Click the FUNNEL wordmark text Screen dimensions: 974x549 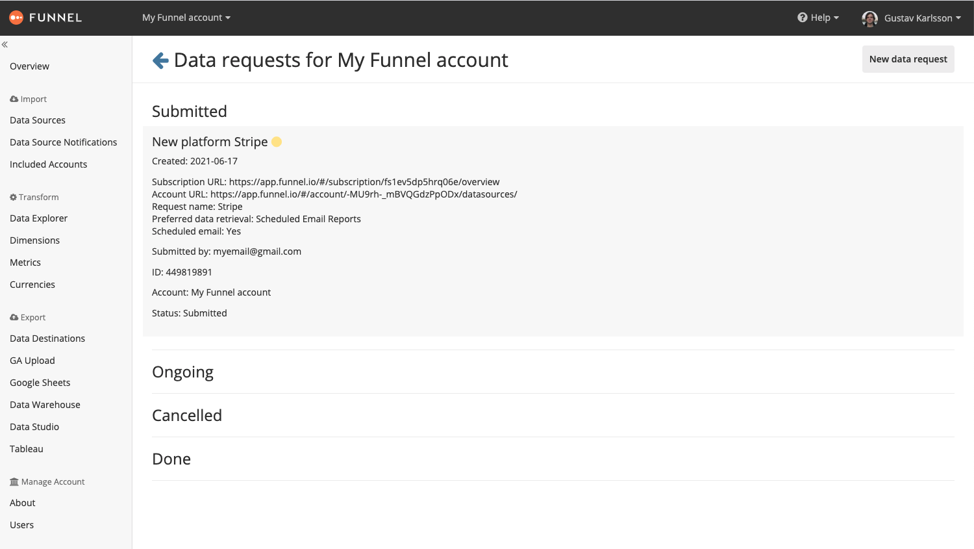click(x=56, y=18)
